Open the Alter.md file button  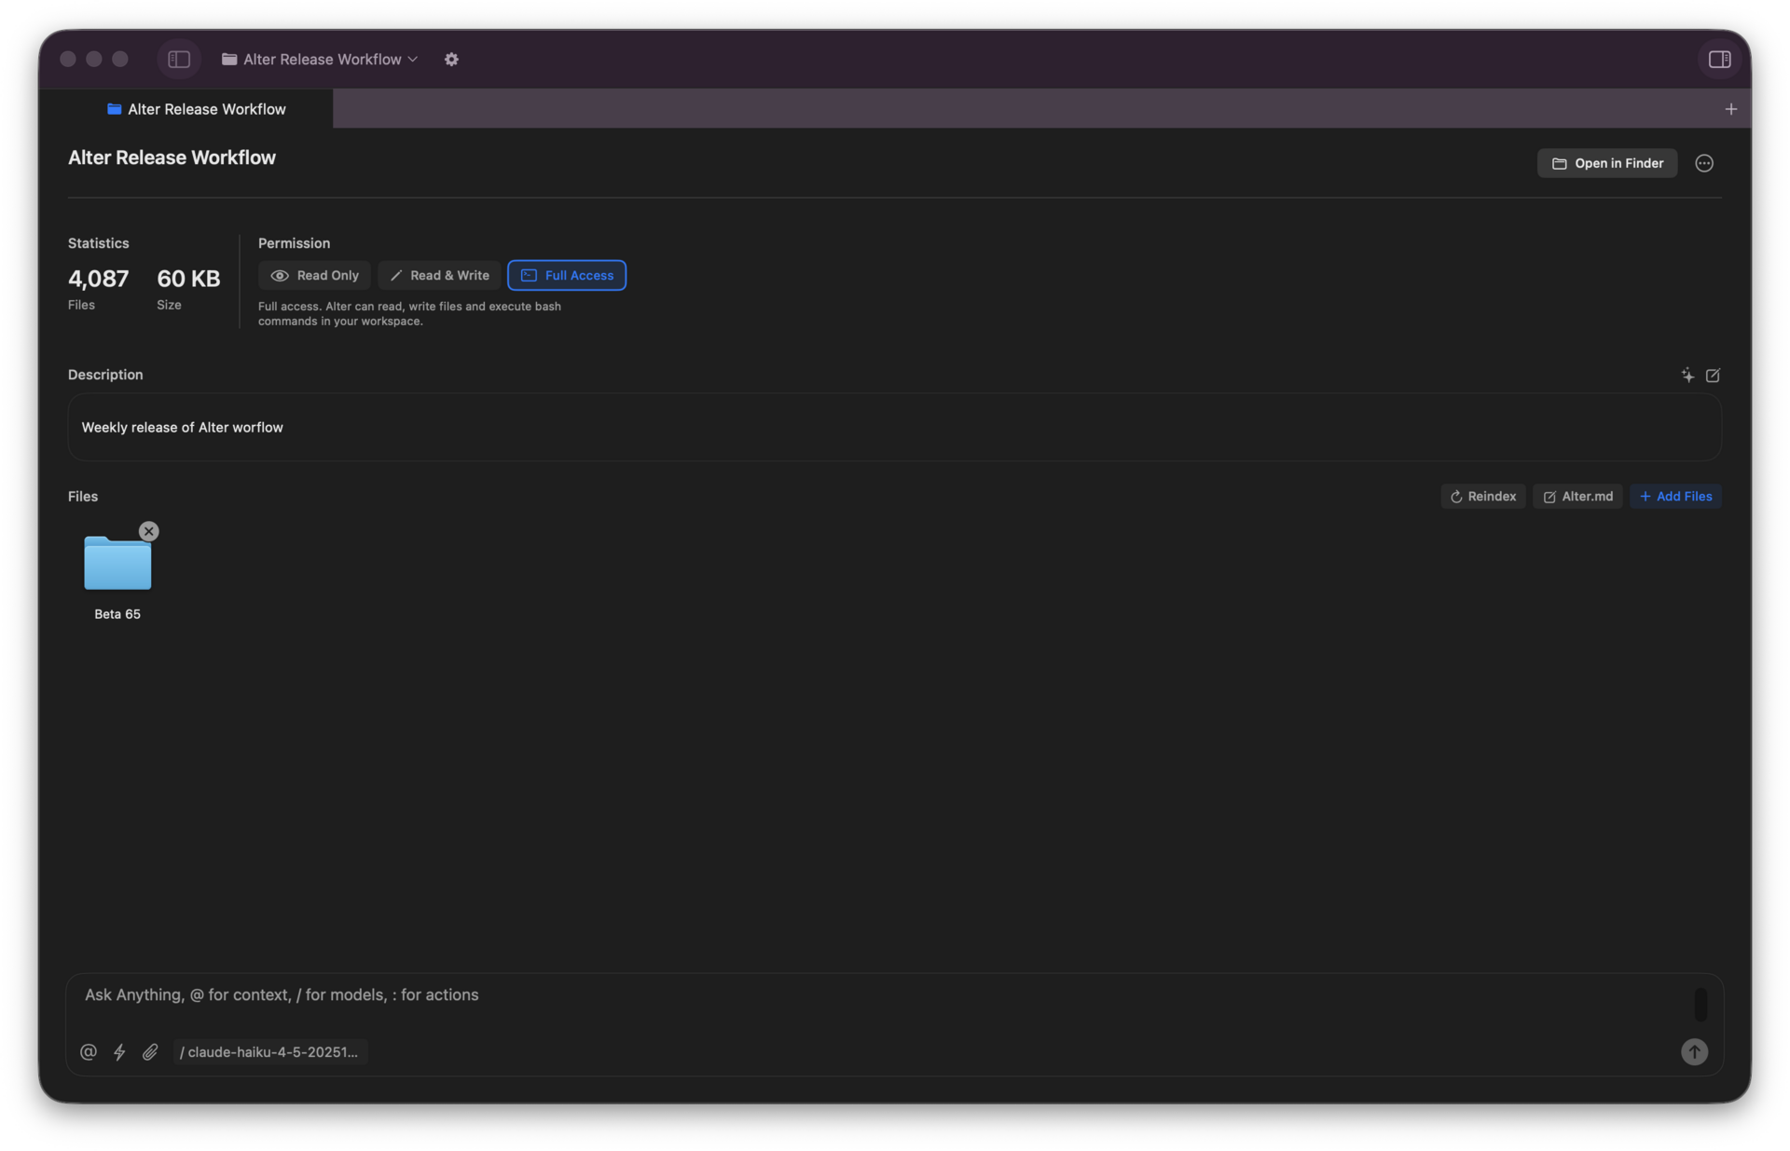(1577, 496)
